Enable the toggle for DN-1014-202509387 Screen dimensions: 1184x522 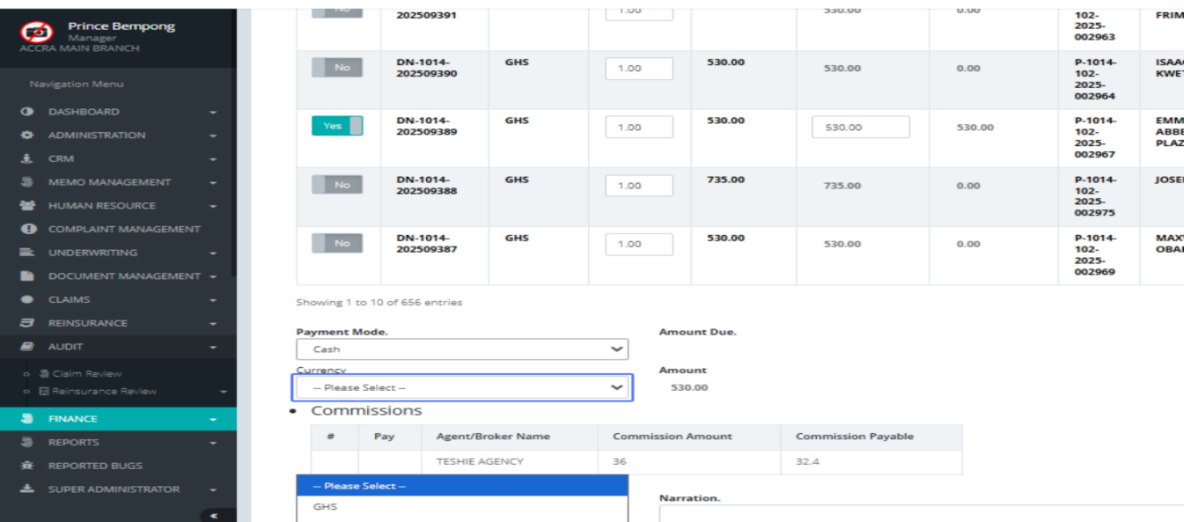click(x=336, y=244)
